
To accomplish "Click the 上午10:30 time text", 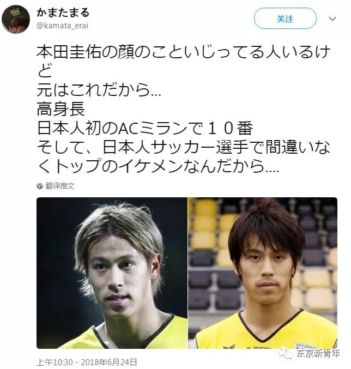I will [x=55, y=362].
